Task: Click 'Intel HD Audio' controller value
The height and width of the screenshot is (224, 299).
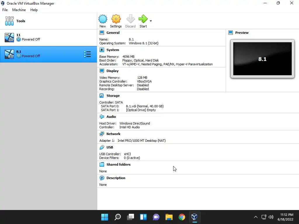Action: (x=129, y=127)
